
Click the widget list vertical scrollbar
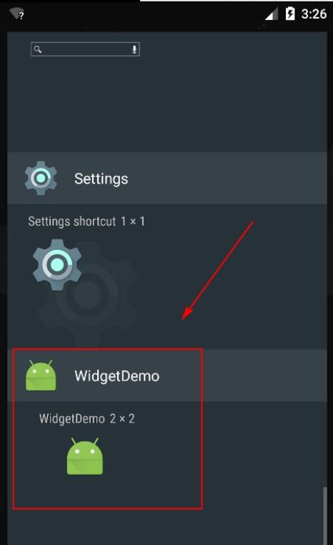coord(325,516)
